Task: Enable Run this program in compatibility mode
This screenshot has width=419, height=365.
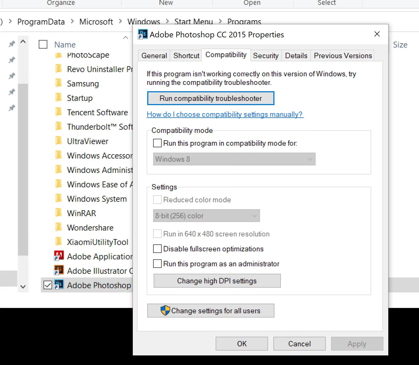Action: 157,143
